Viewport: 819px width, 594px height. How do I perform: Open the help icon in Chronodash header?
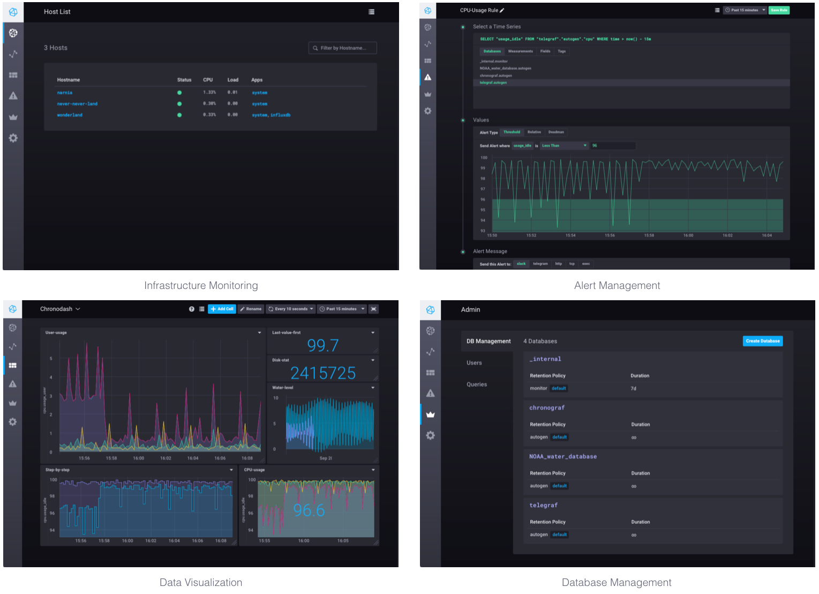192,309
